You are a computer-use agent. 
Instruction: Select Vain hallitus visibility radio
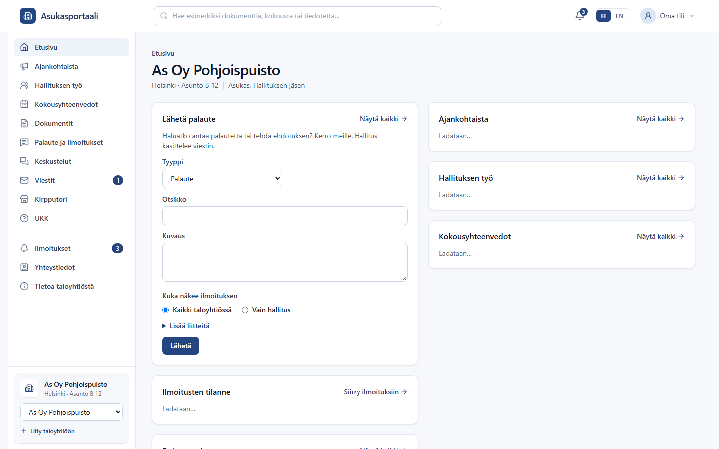pyautogui.click(x=245, y=310)
